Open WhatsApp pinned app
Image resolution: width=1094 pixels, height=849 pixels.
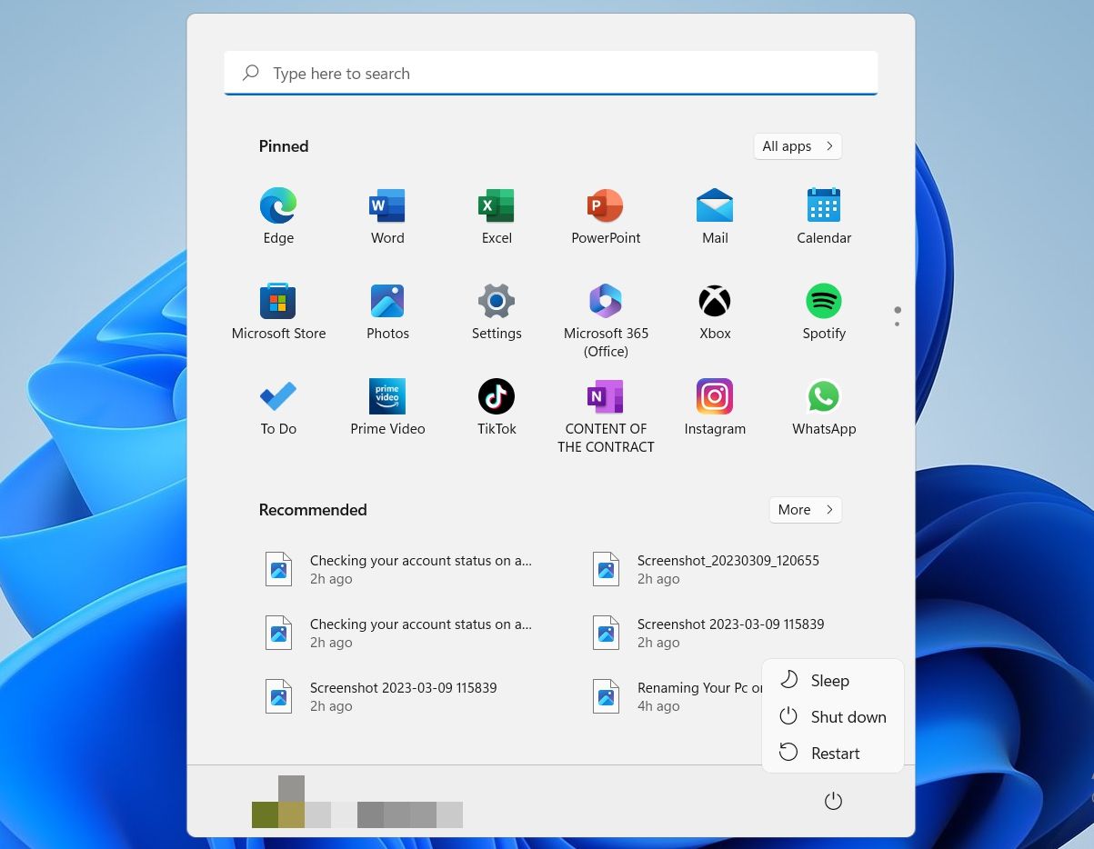[x=824, y=397]
